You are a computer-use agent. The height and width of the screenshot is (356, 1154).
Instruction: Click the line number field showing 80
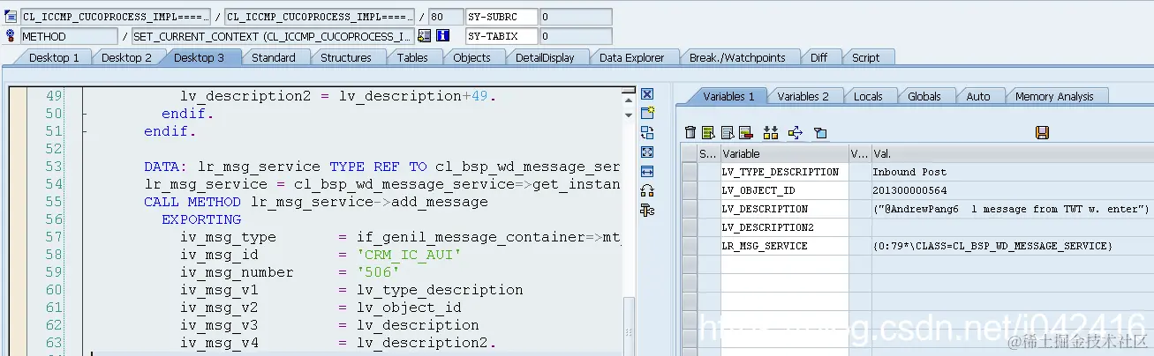(x=445, y=17)
